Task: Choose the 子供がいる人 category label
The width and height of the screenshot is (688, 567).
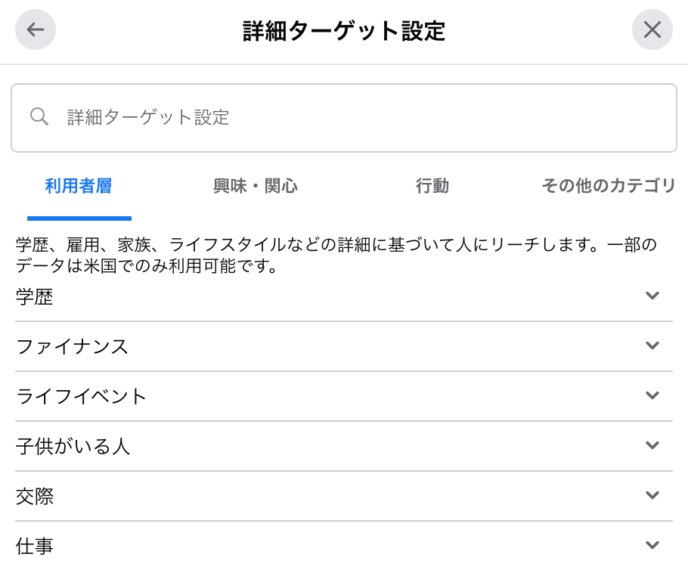Action: pyautogui.click(x=73, y=447)
